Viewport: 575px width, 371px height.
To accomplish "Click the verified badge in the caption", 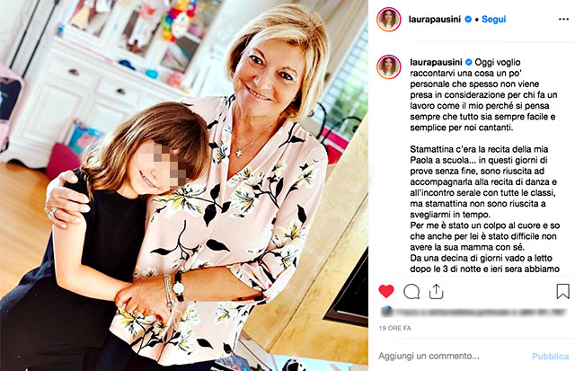I will point(468,62).
